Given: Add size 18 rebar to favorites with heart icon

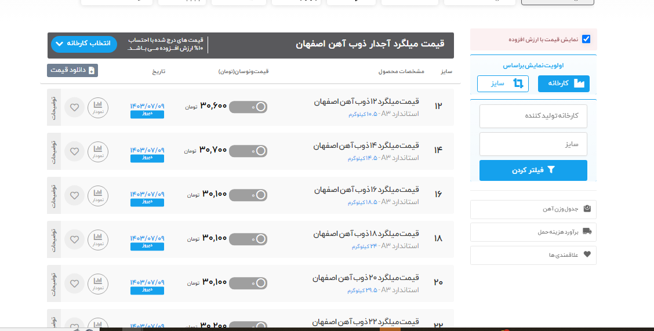Looking at the screenshot, I should [x=74, y=239].
